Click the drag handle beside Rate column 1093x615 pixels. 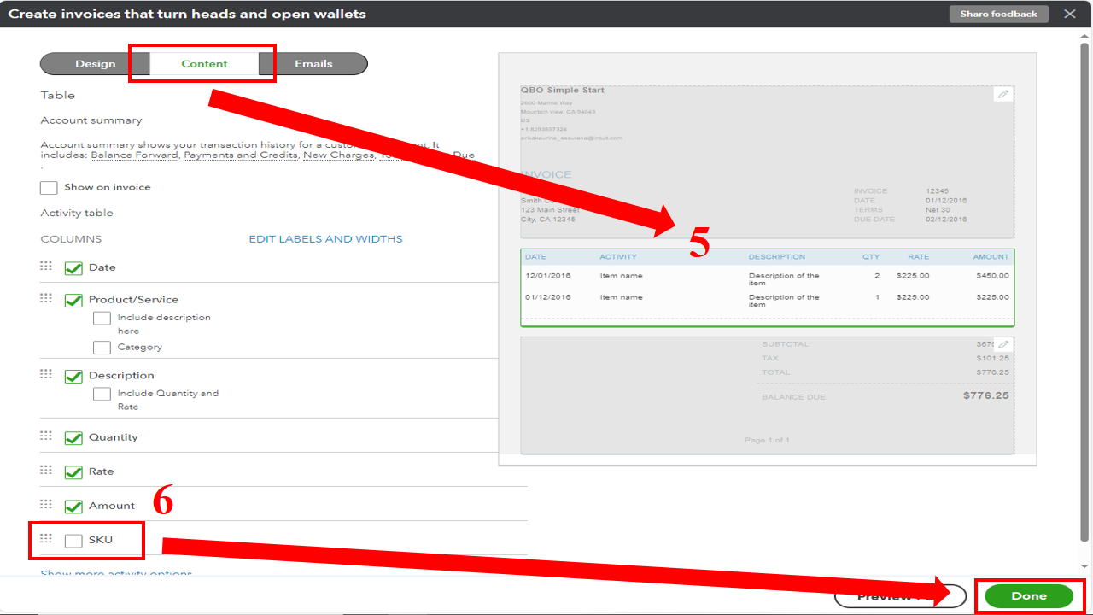pos(47,469)
